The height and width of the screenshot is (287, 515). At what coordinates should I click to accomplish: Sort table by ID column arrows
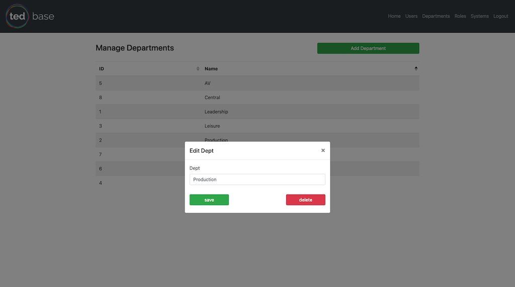tap(198, 69)
